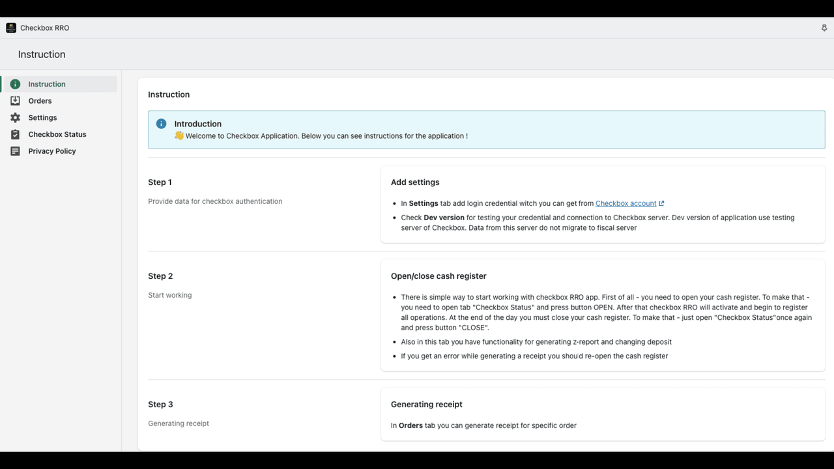
Task: Open the Checkbox Status sidebar item
Action: (59, 134)
